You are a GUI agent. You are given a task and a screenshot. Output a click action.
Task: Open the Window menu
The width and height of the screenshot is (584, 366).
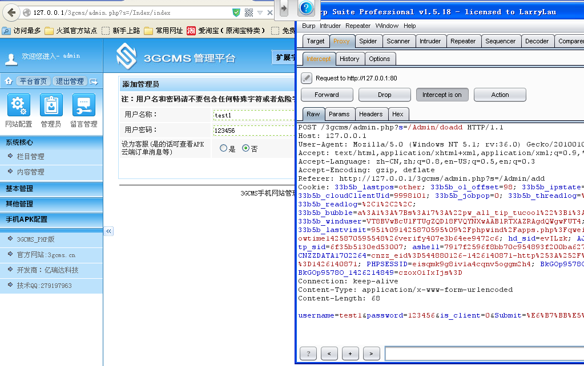pyautogui.click(x=386, y=26)
